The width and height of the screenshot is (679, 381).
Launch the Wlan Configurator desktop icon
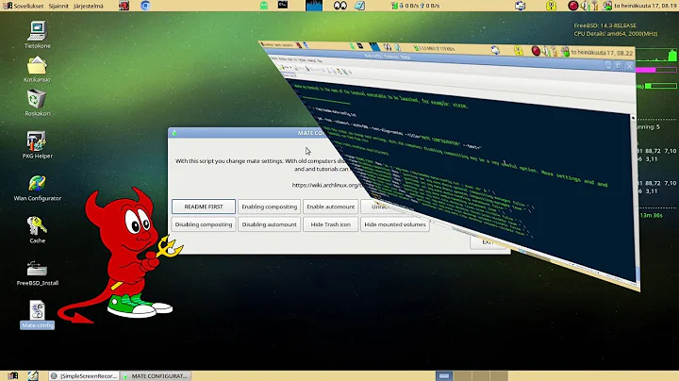(37, 189)
